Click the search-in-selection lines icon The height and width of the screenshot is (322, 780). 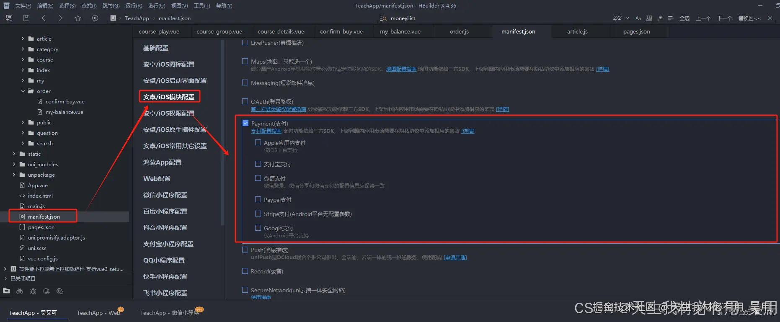(x=671, y=18)
